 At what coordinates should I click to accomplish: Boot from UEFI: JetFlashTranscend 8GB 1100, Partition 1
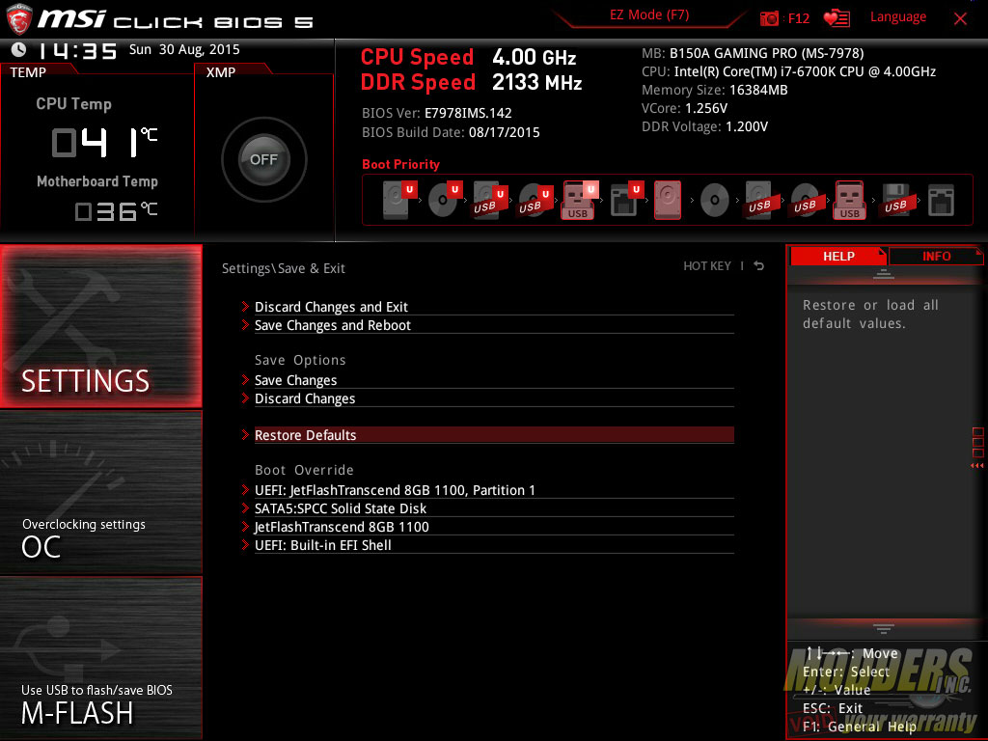click(494, 490)
